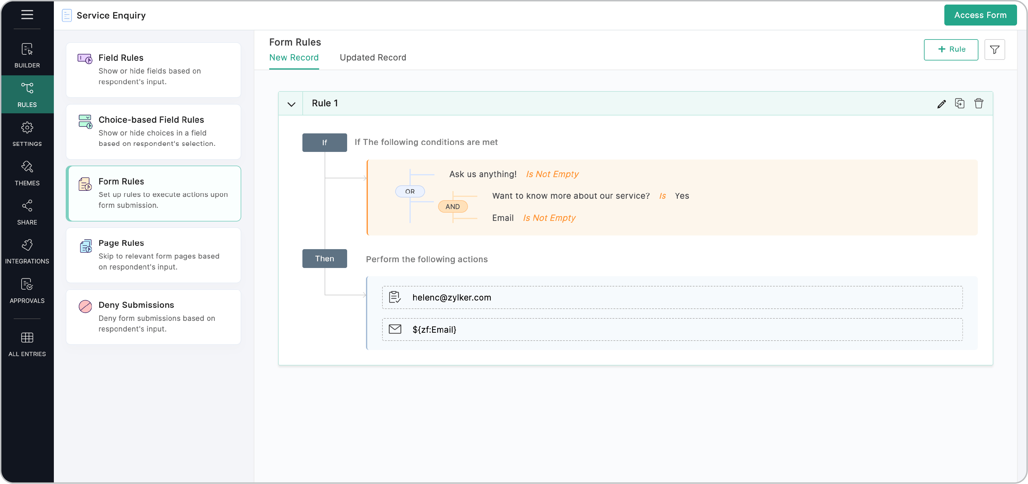Open the hamburger menu icon

tap(27, 15)
